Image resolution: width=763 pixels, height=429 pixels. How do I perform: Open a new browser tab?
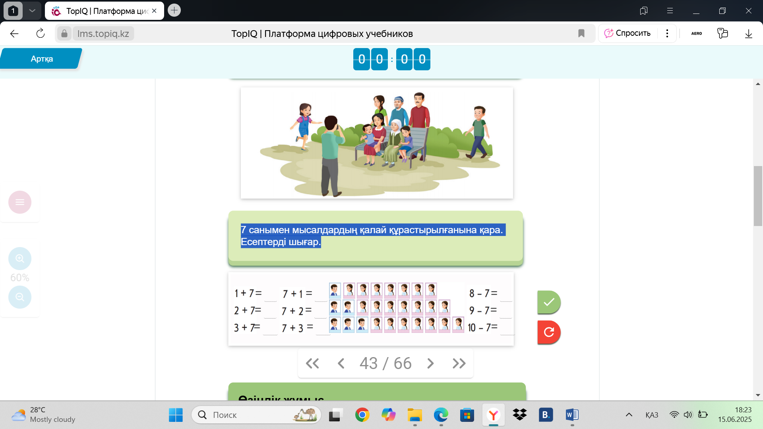174,10
